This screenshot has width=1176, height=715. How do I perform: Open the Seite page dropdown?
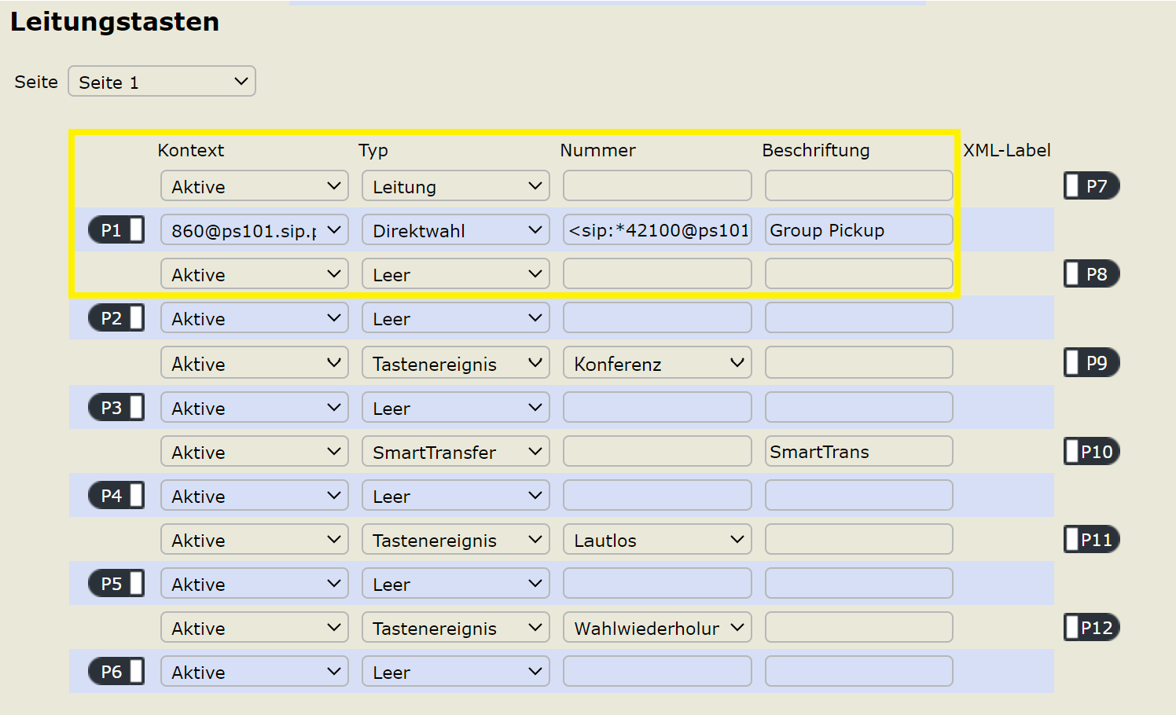tap(162, 81)
